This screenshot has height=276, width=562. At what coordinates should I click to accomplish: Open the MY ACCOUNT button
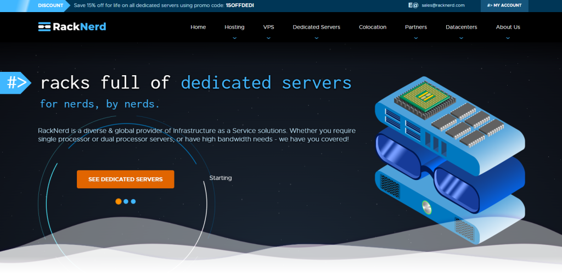tap(504, 5)
